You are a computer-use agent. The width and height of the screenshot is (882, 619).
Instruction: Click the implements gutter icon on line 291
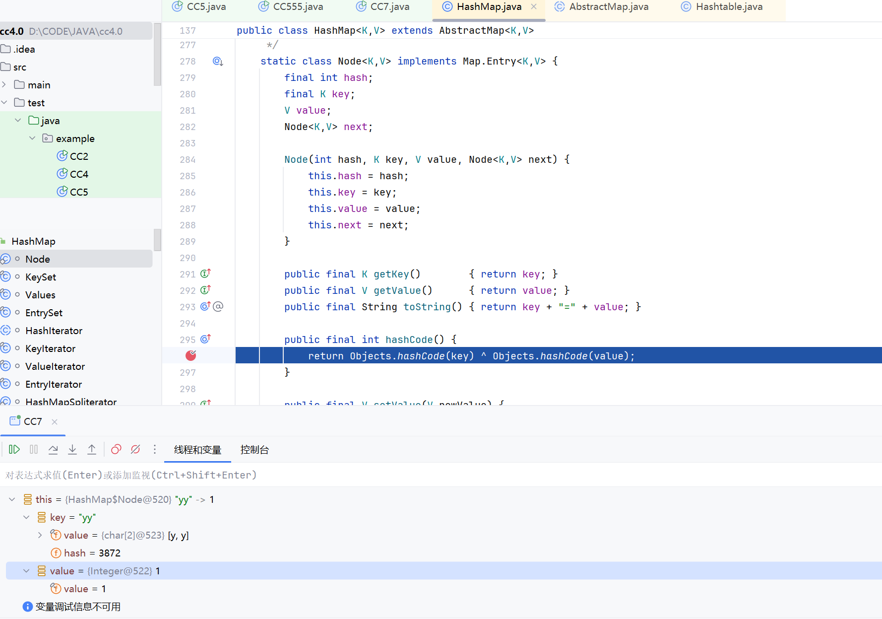tap(205, 274)
